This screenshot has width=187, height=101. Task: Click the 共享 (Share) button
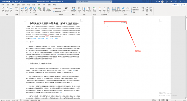183,5
